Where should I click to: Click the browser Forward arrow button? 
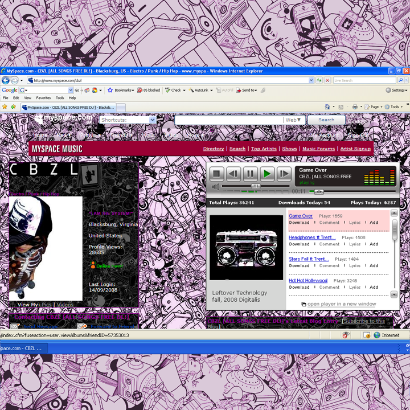tap(15, 80)
